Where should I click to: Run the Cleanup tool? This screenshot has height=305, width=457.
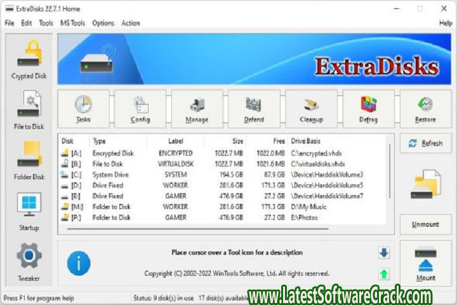pyautogui.click(x=311, y=108)
